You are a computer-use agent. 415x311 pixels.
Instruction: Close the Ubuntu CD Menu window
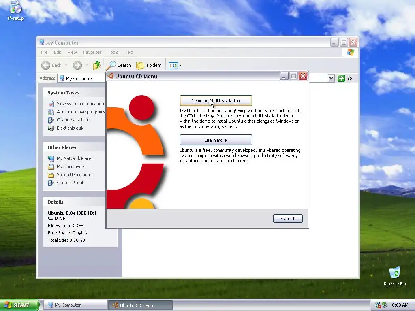point(303,76)
